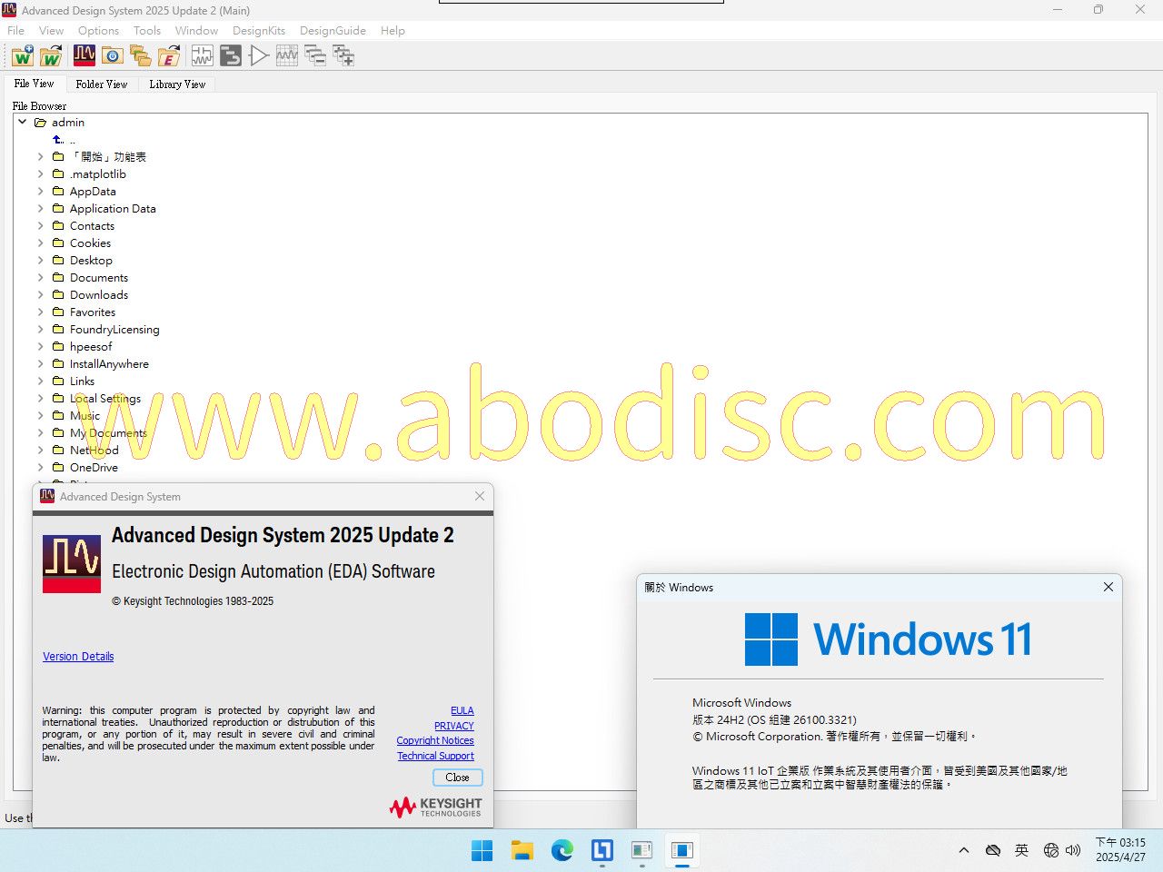Close the 關於 Windows dialog with X
1163x872 pixels.
(1108, 587)
